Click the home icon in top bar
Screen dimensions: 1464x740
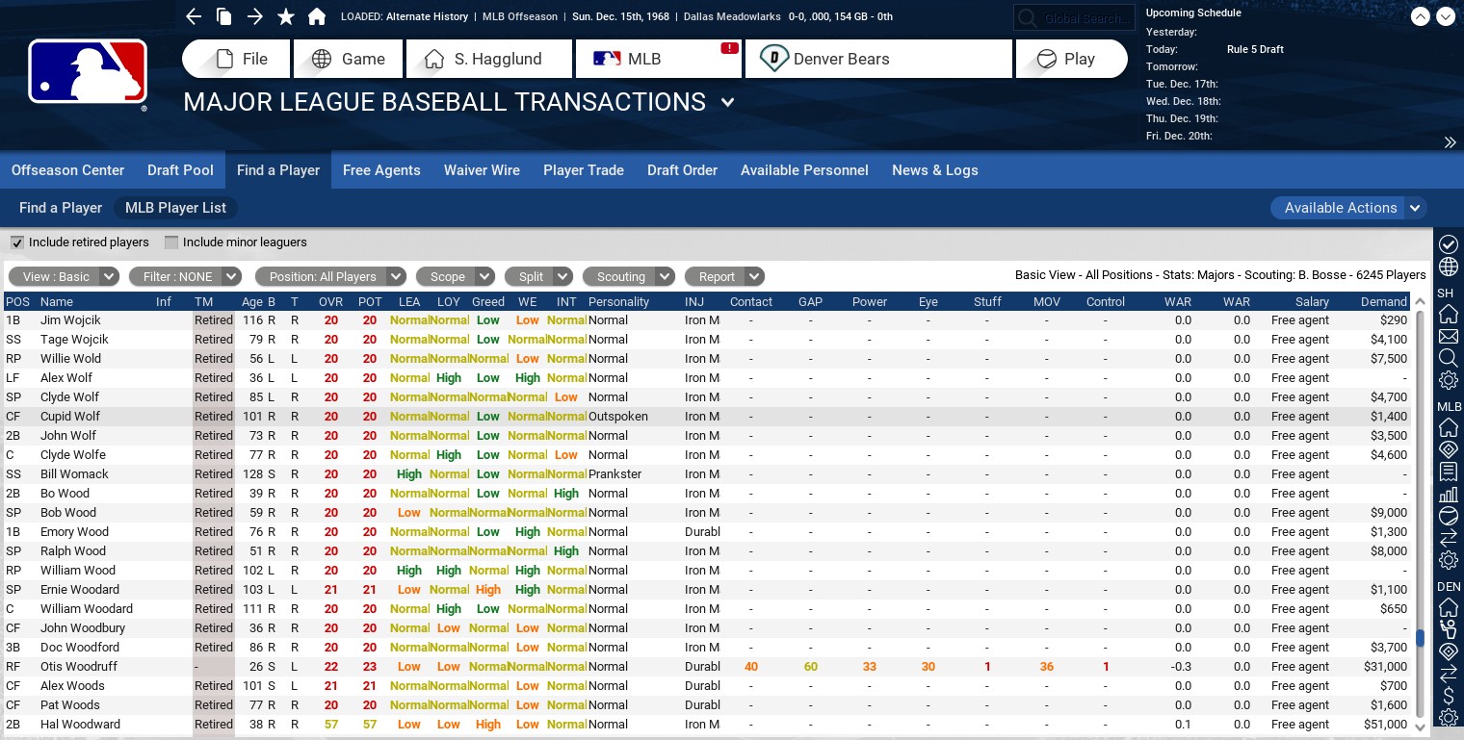coord(317,16)
